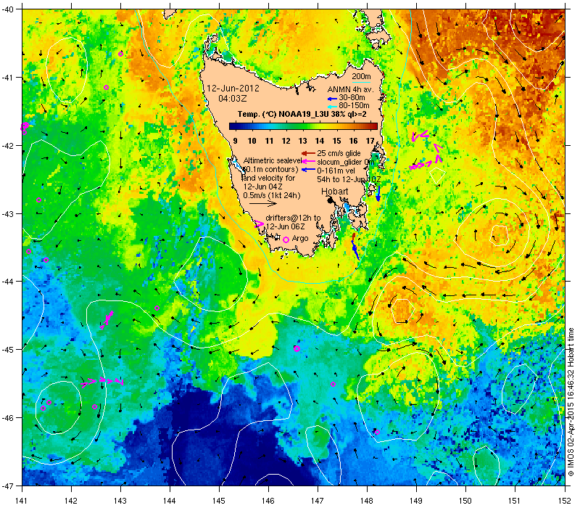Click the slocum_glider 0m text
The height and width of the screenshot is (508, 580).
click(x=346, y=162)
